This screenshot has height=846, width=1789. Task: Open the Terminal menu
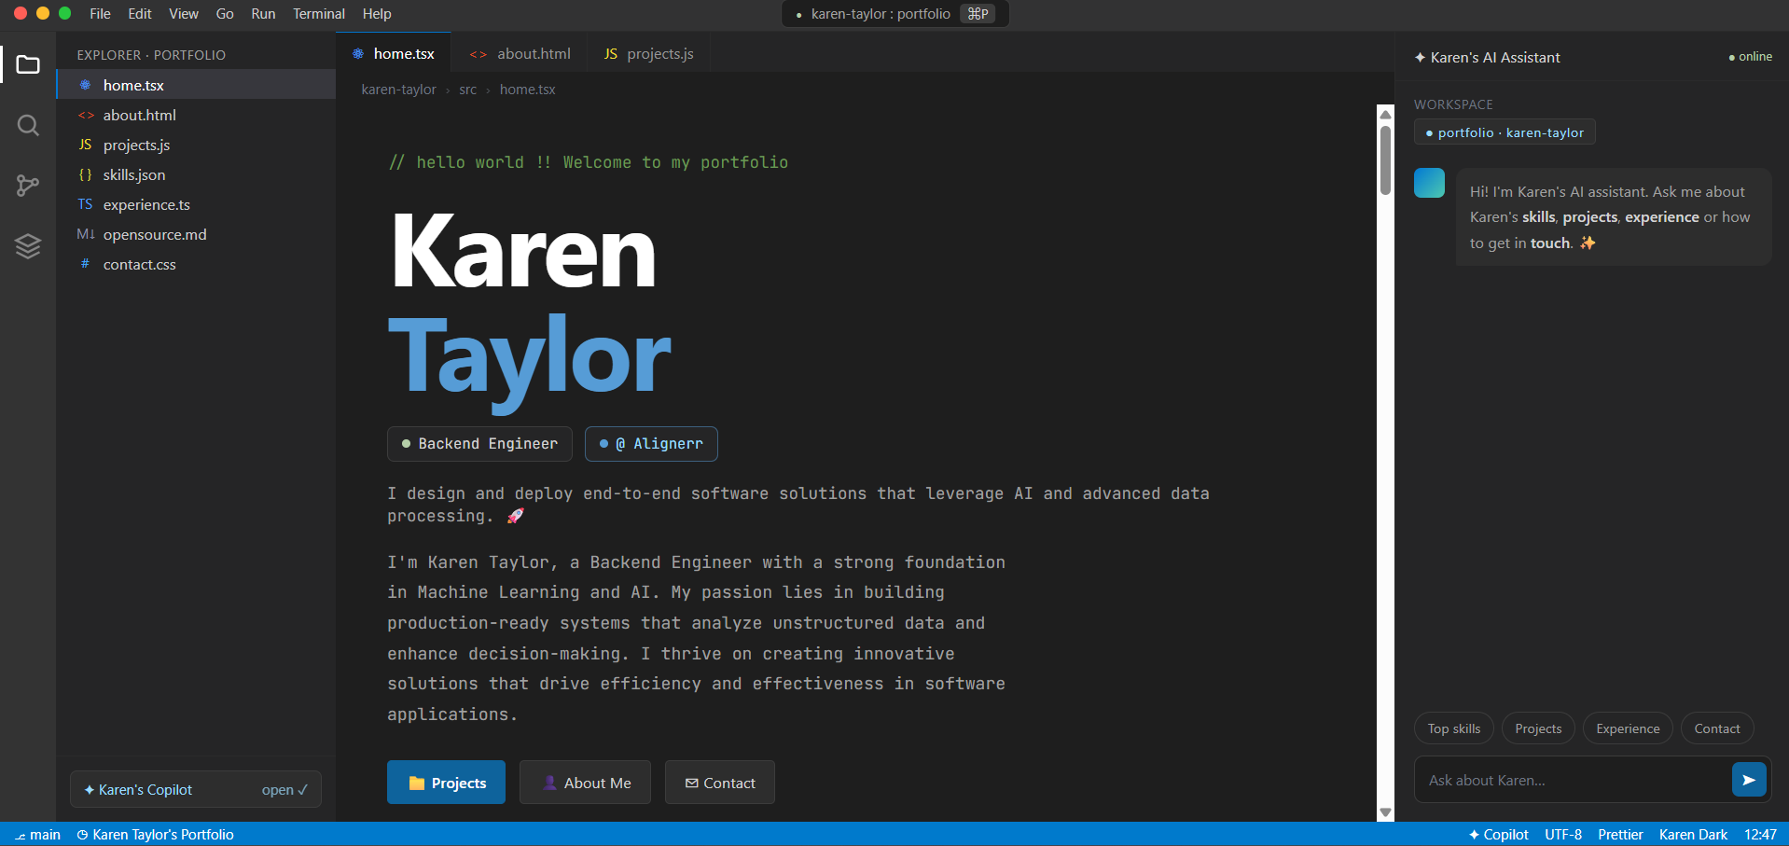(x=319, y=14)
